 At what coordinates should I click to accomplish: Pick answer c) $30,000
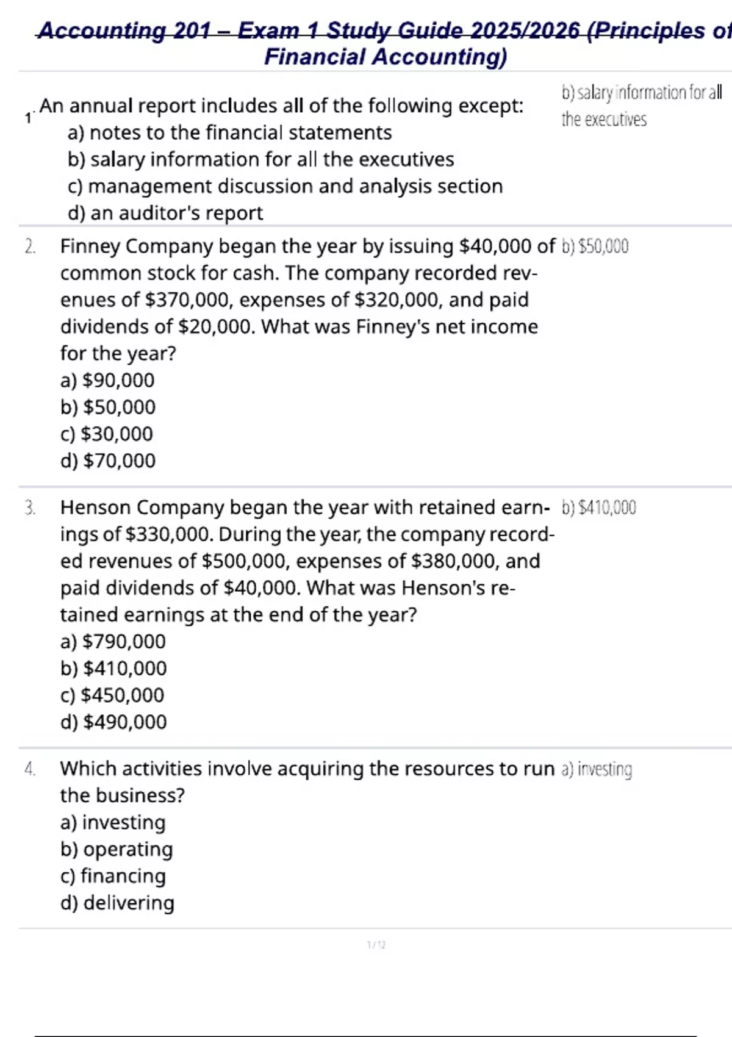coord(107,434)
